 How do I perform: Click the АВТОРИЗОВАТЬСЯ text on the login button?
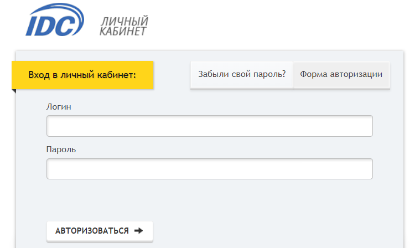point(92,231)
